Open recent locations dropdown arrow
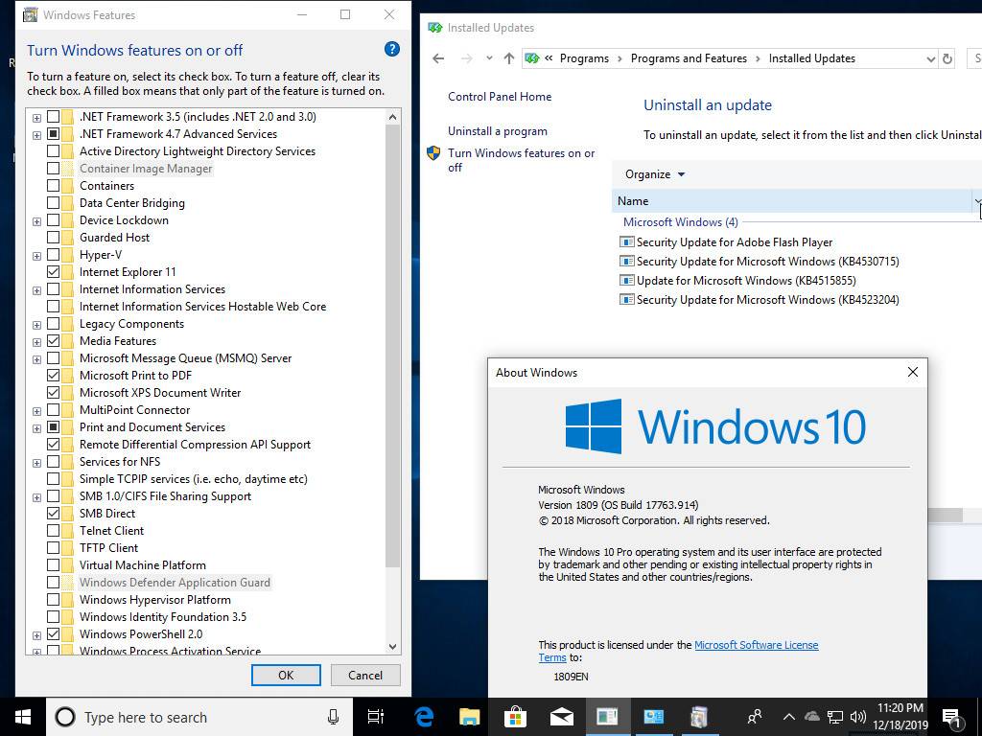This screenshot has width=982, height=736. tap(489, 58)
